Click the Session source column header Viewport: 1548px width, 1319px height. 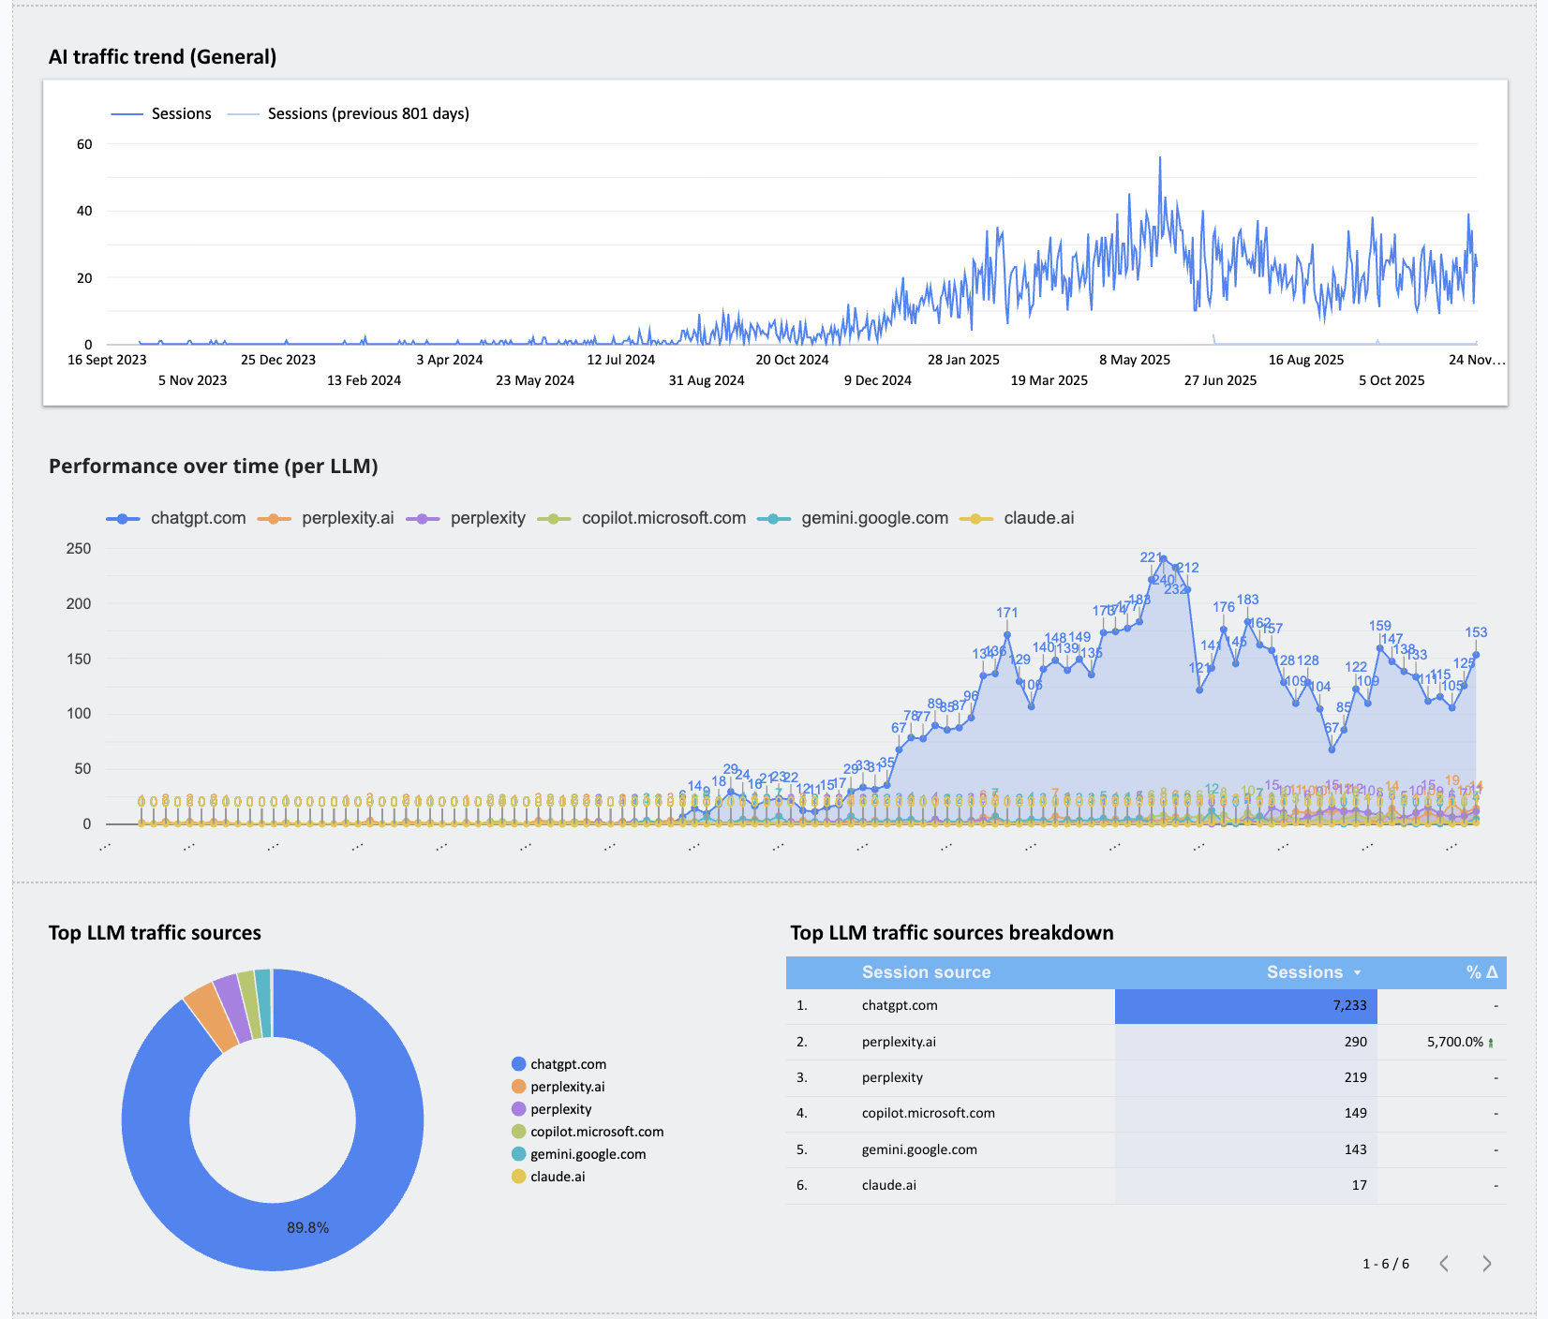pyautogui.click(x=926, y=972)
